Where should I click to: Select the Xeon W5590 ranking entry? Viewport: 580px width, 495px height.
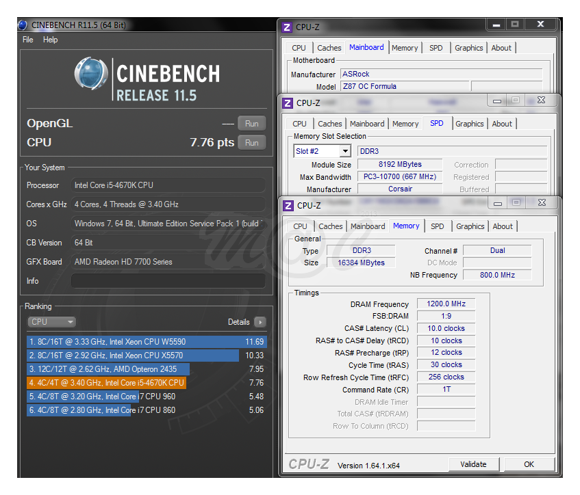[145, 342]
